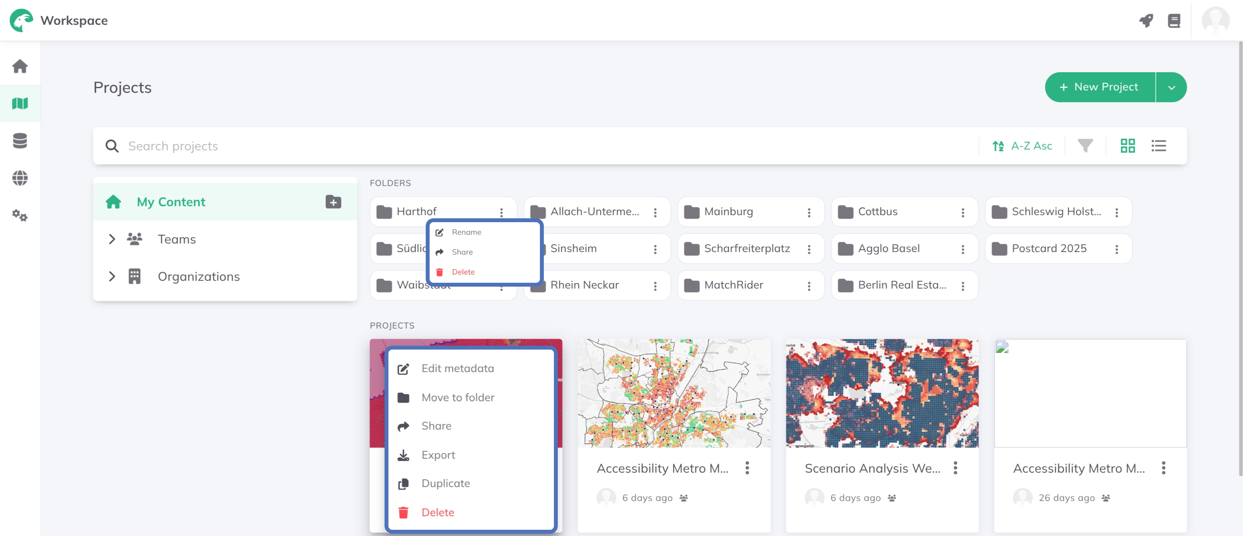Select Organizations in the content tree
Screen dimensions: 1243x536
tap(225, 277)
